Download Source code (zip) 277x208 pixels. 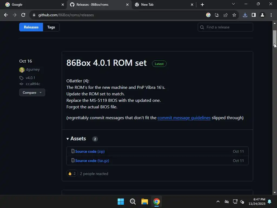click(x=90, y=151)
